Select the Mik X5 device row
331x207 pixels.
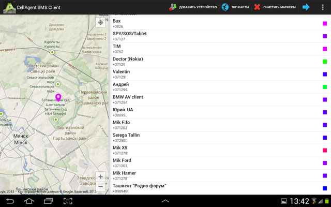pos(220,150)
